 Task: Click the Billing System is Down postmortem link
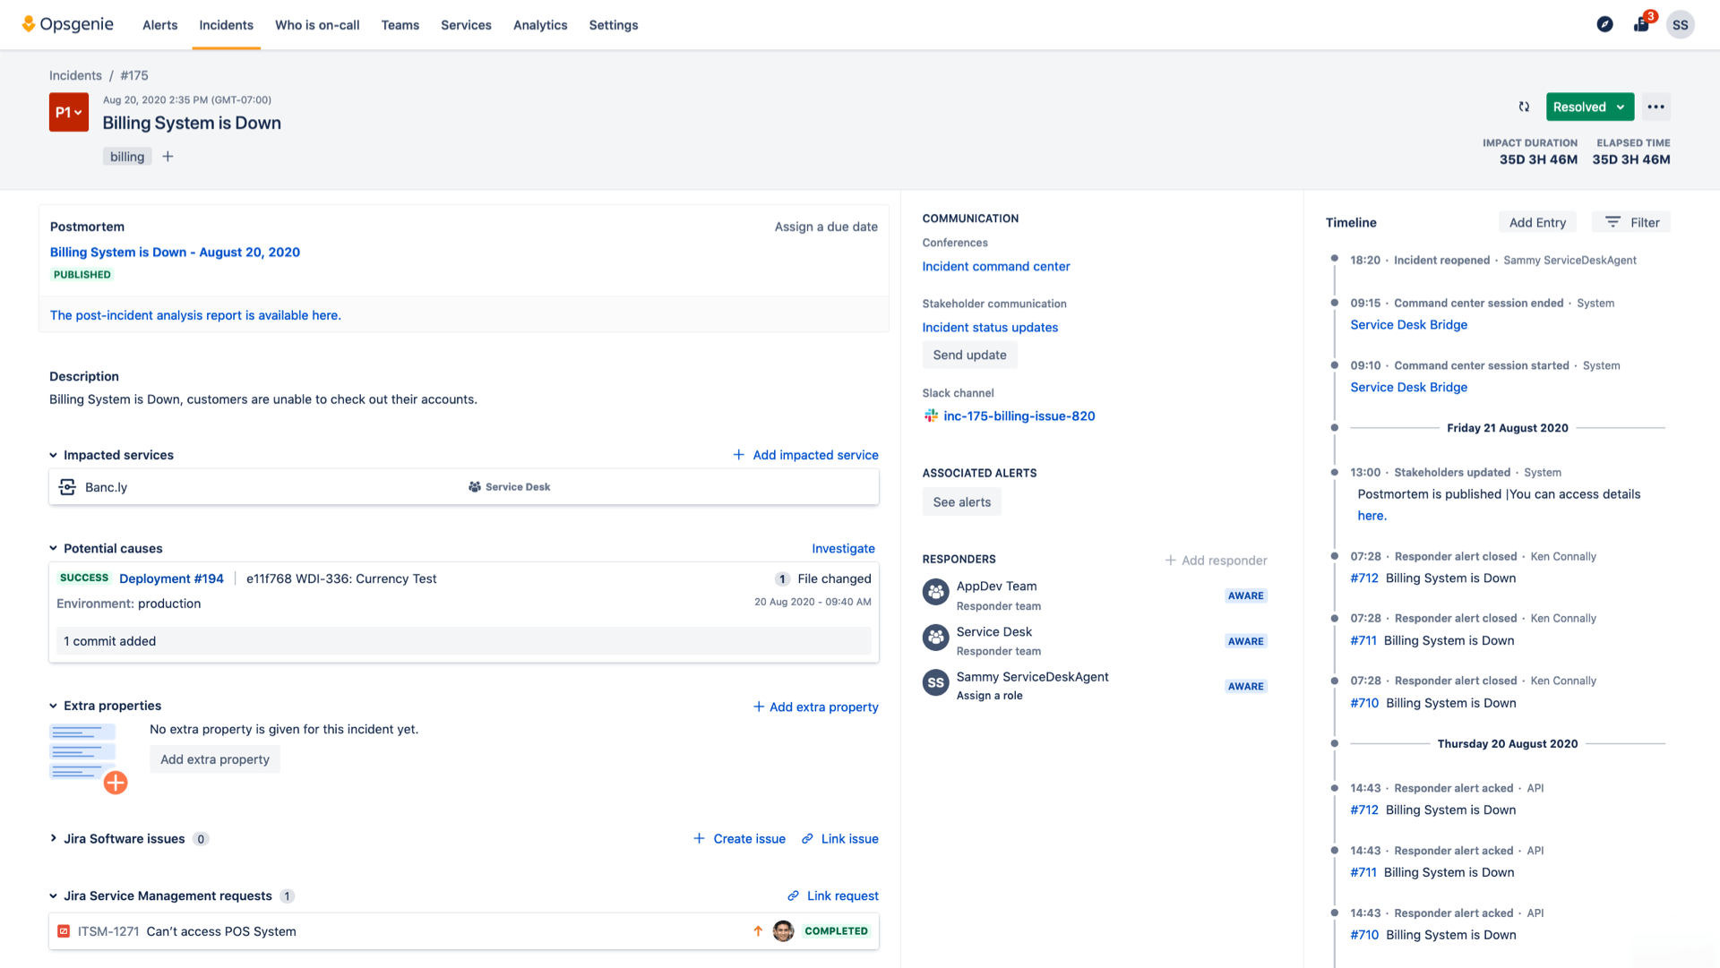[x=174, y=252]
